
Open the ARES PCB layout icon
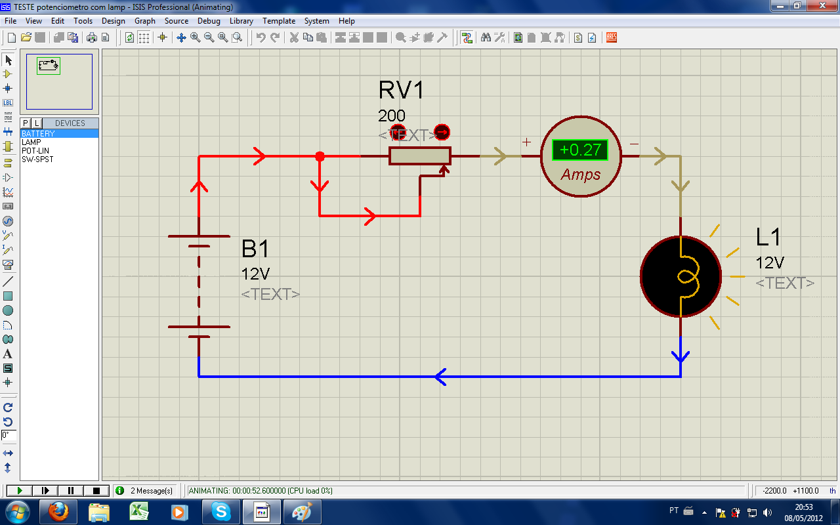(611, 38)
